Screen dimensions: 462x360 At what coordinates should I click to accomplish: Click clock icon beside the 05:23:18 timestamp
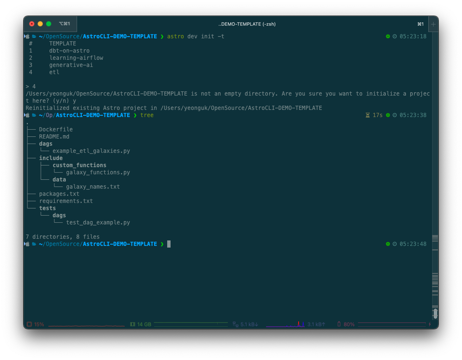tap(395, 37)
